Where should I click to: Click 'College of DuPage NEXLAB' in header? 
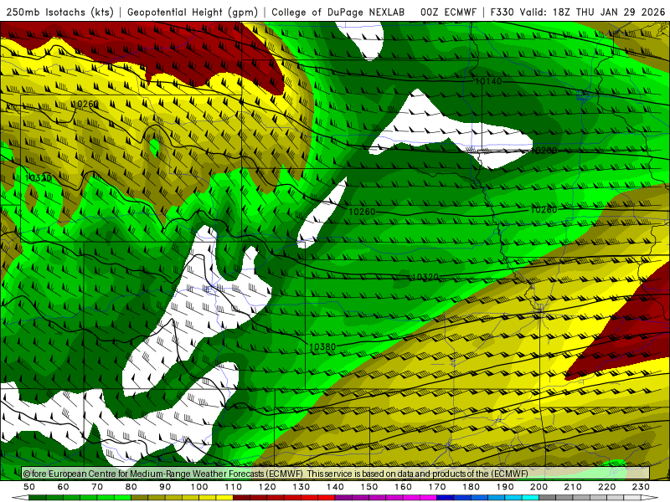[338, 12]
